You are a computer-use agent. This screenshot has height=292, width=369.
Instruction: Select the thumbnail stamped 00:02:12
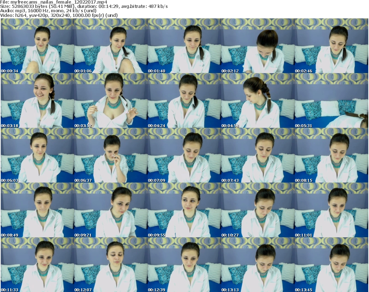tap(258, 46)
